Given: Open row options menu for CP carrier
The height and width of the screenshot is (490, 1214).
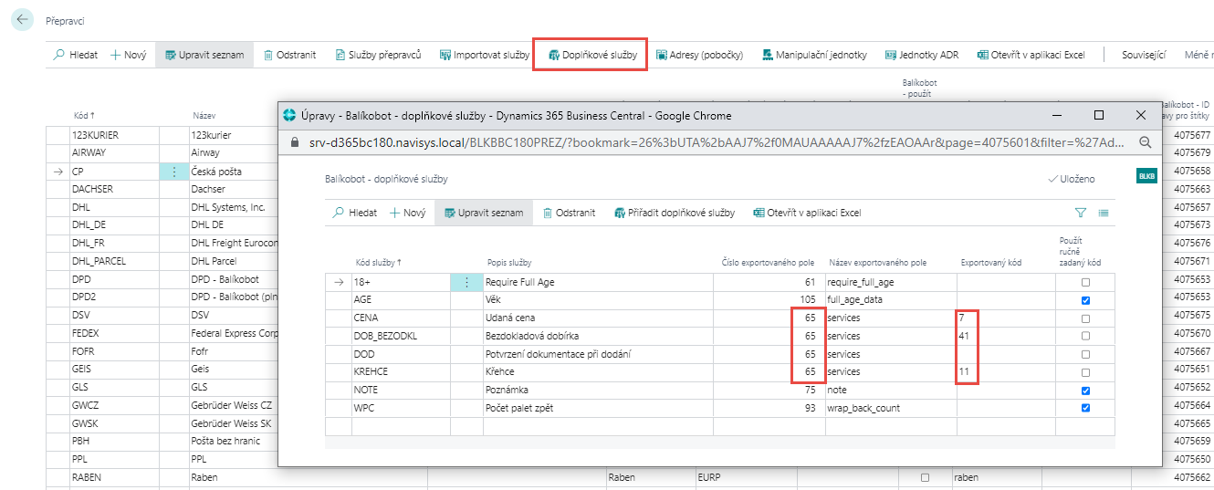Looking at the screenshot, I should 173,171.
